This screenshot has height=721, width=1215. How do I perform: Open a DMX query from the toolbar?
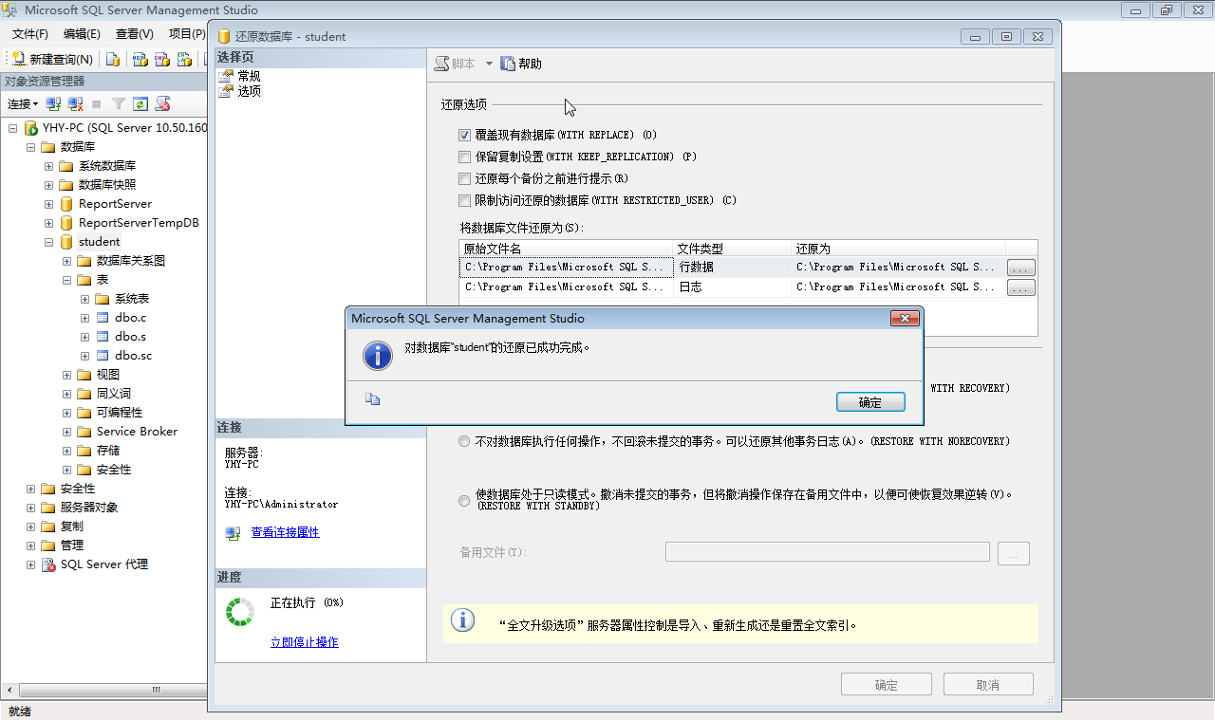[161, 59]
